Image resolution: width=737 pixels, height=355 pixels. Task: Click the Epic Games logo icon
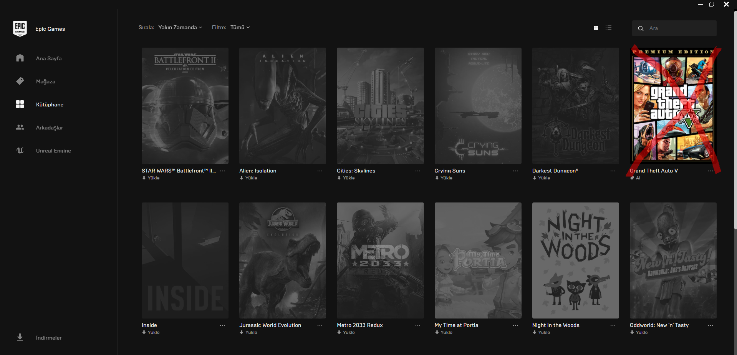20,28
